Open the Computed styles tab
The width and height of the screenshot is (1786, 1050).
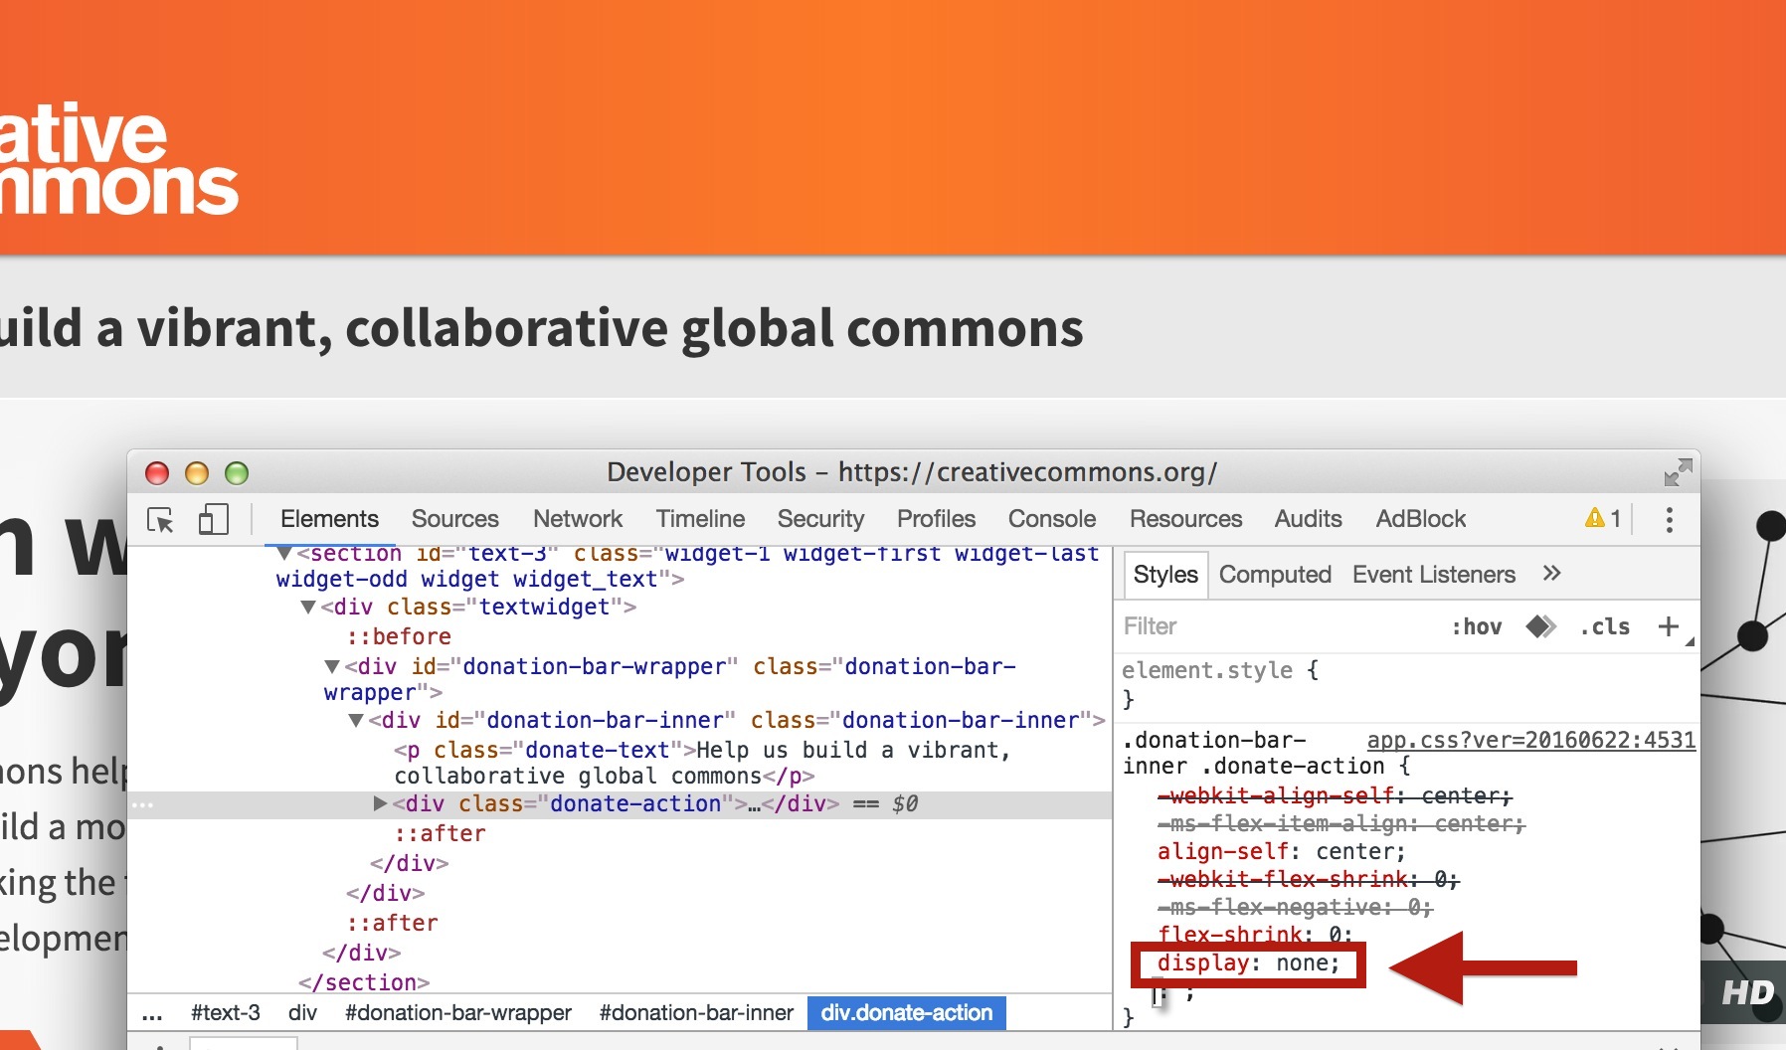[x=1277, y=574]
